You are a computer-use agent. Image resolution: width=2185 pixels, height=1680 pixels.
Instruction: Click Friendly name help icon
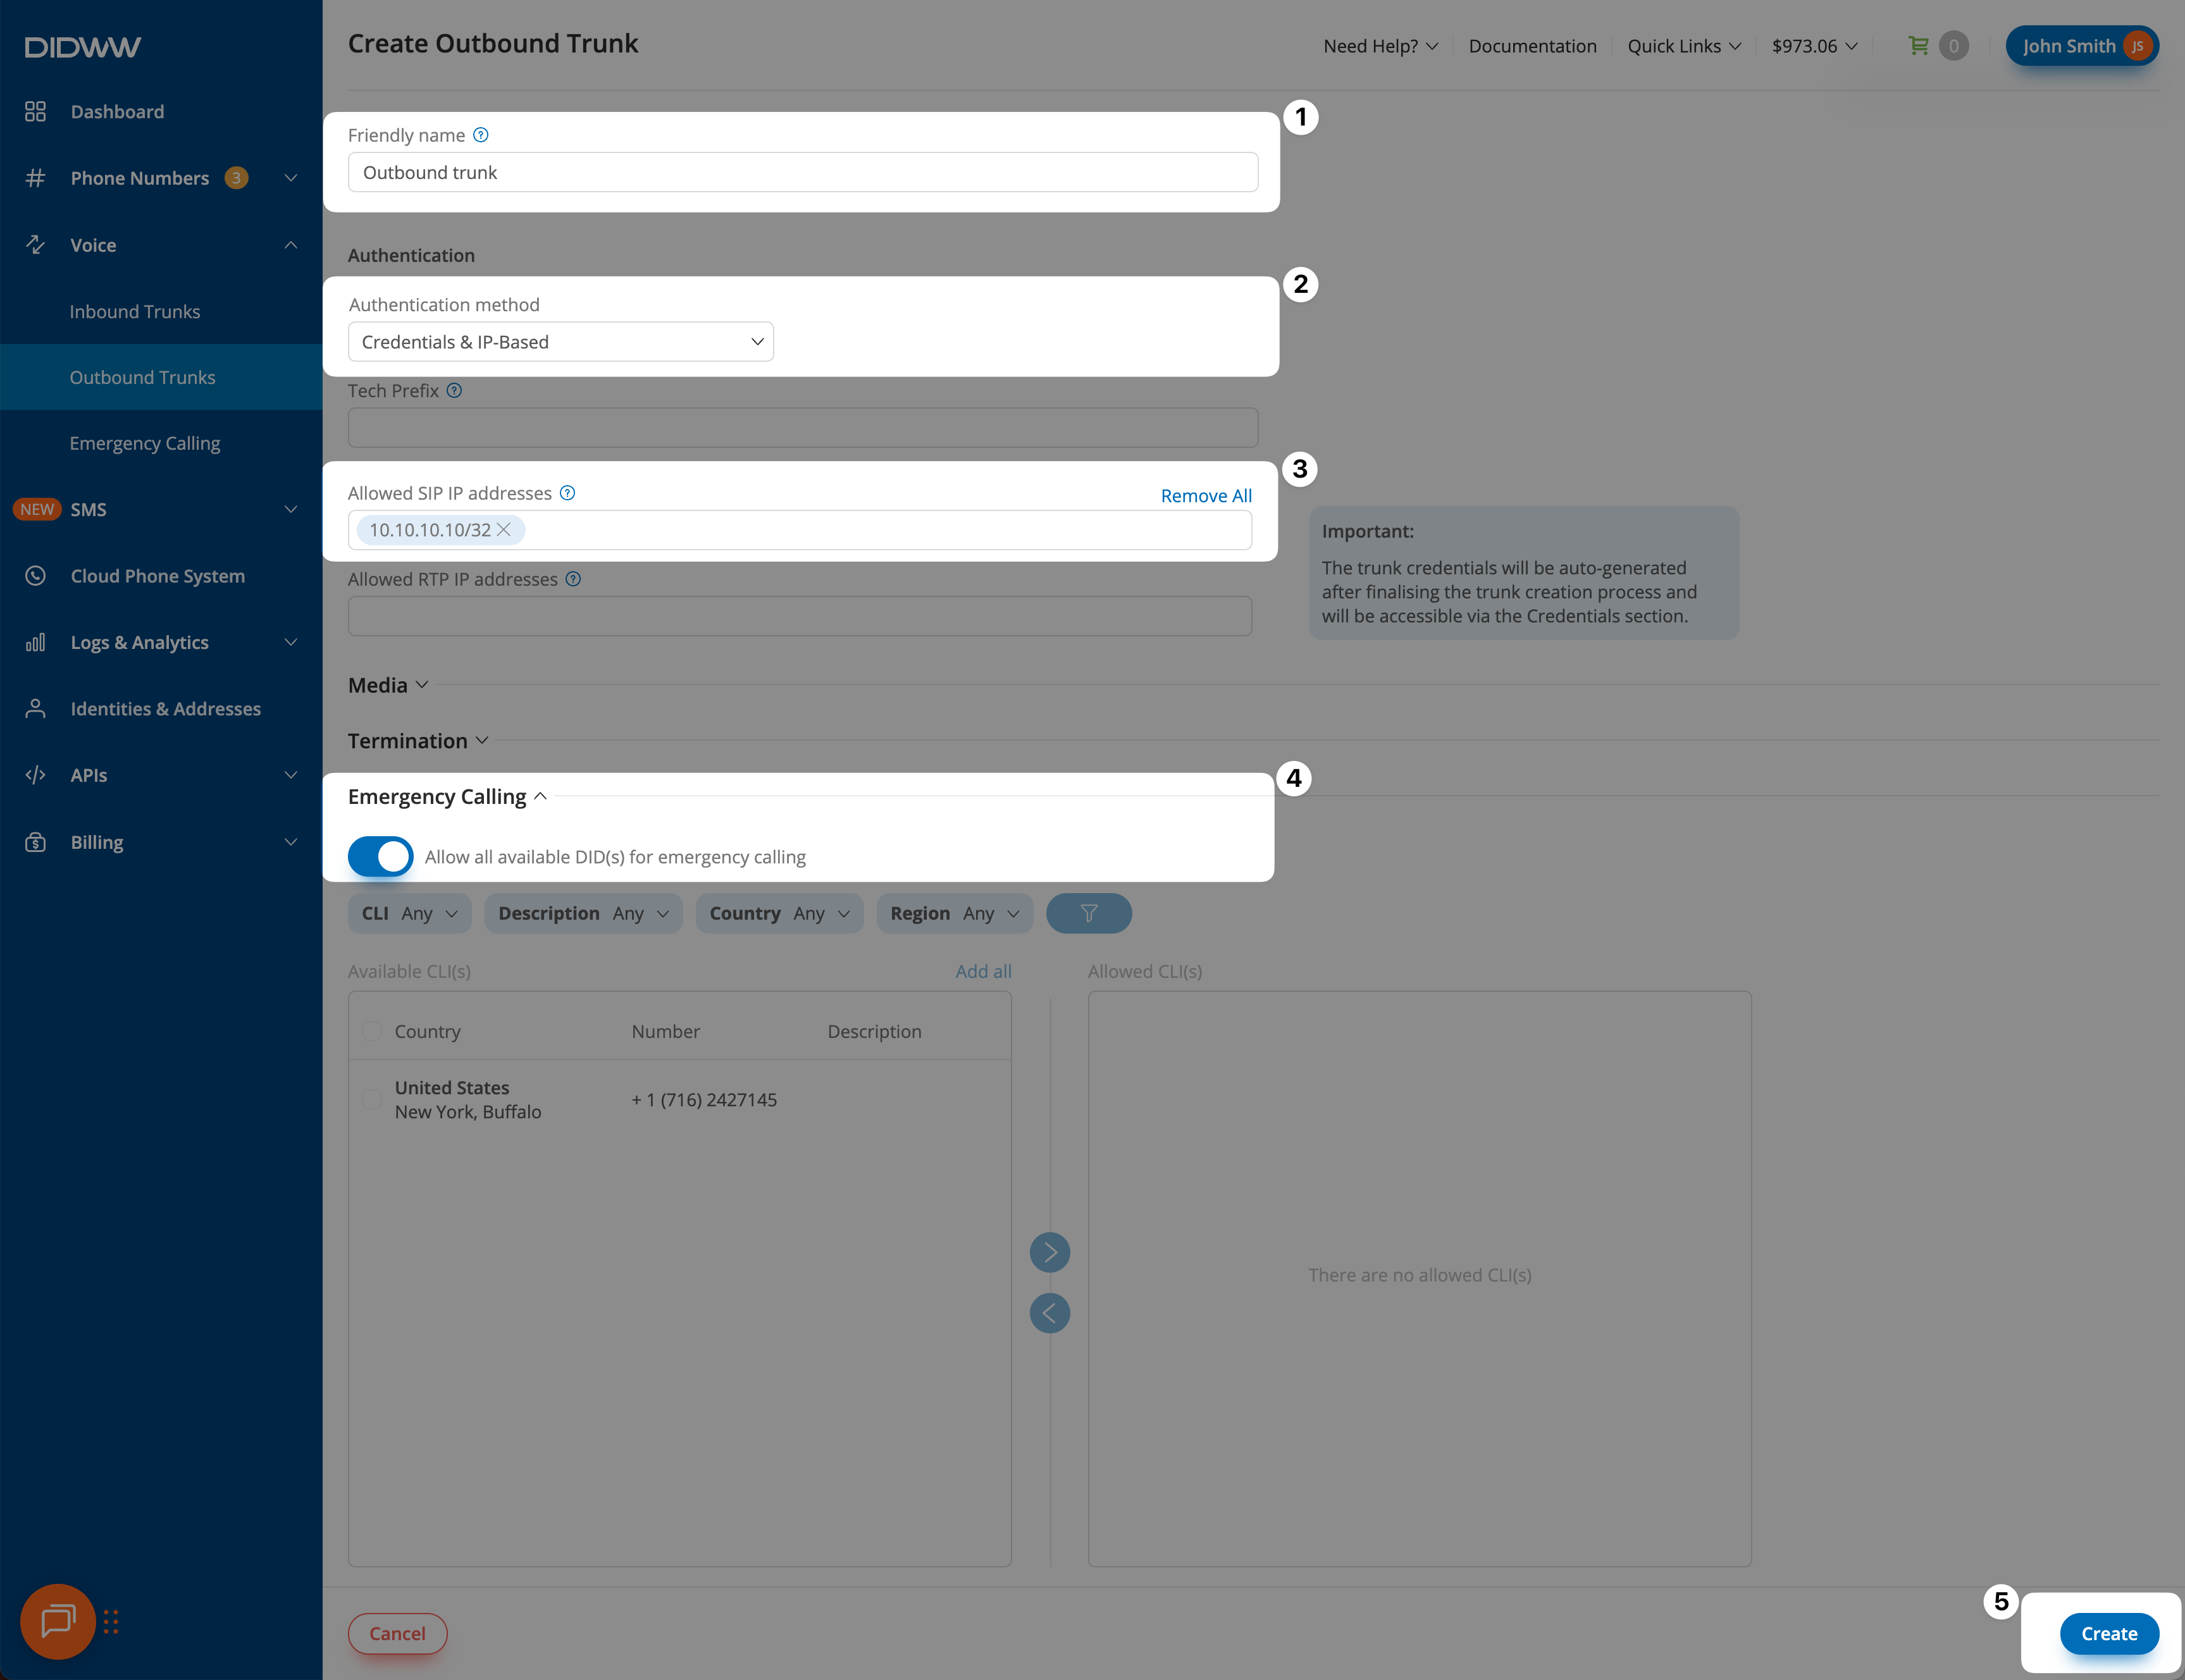[481, 135]
